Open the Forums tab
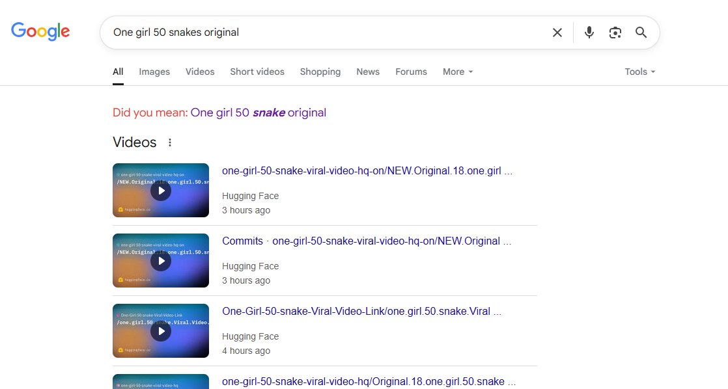Image resolution: width=728 pixels, height=389 pixels. tap(411, 72)
